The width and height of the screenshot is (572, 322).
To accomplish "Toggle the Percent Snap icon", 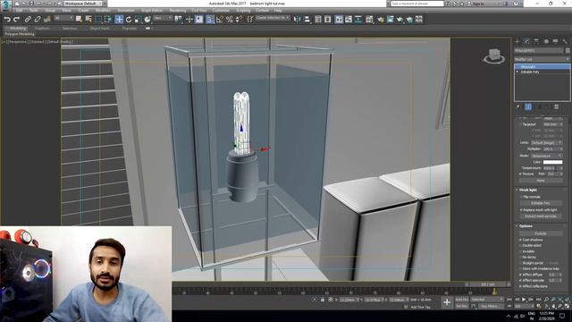I will (x=230, y=20).
